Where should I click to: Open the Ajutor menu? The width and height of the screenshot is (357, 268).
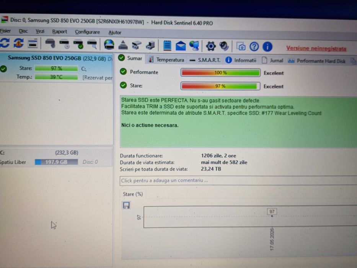pos(115,33)
